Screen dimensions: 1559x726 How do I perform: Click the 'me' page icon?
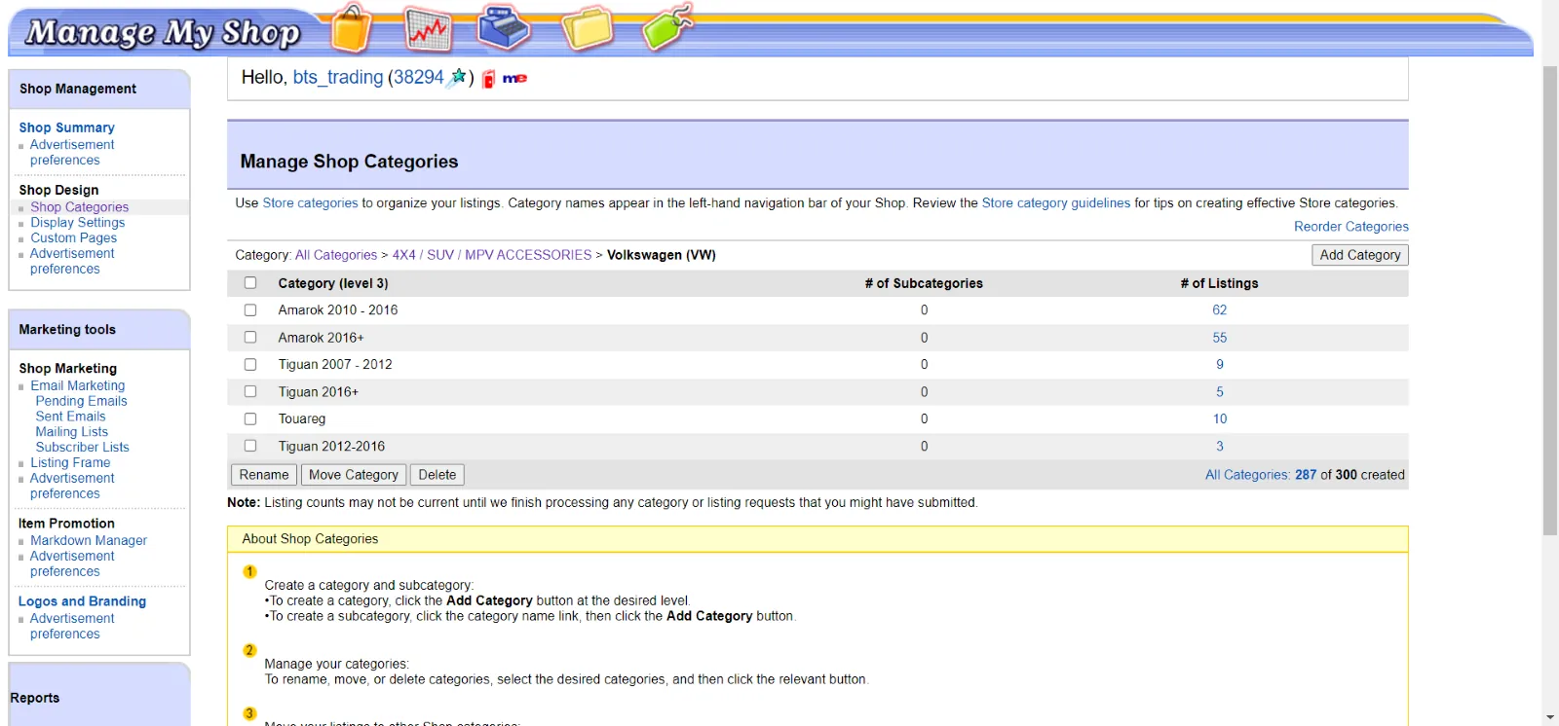tap(514, 78)
